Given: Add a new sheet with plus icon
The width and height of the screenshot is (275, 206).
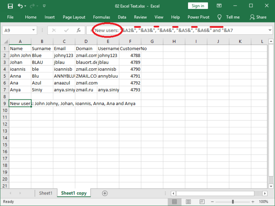Looking at the screenshot, I should [x=105, y=193].
